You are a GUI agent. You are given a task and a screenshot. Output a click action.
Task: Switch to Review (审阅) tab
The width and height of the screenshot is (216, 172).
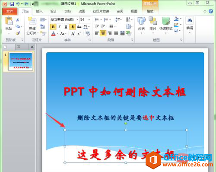pyautogui.click(x=120, y=11)
